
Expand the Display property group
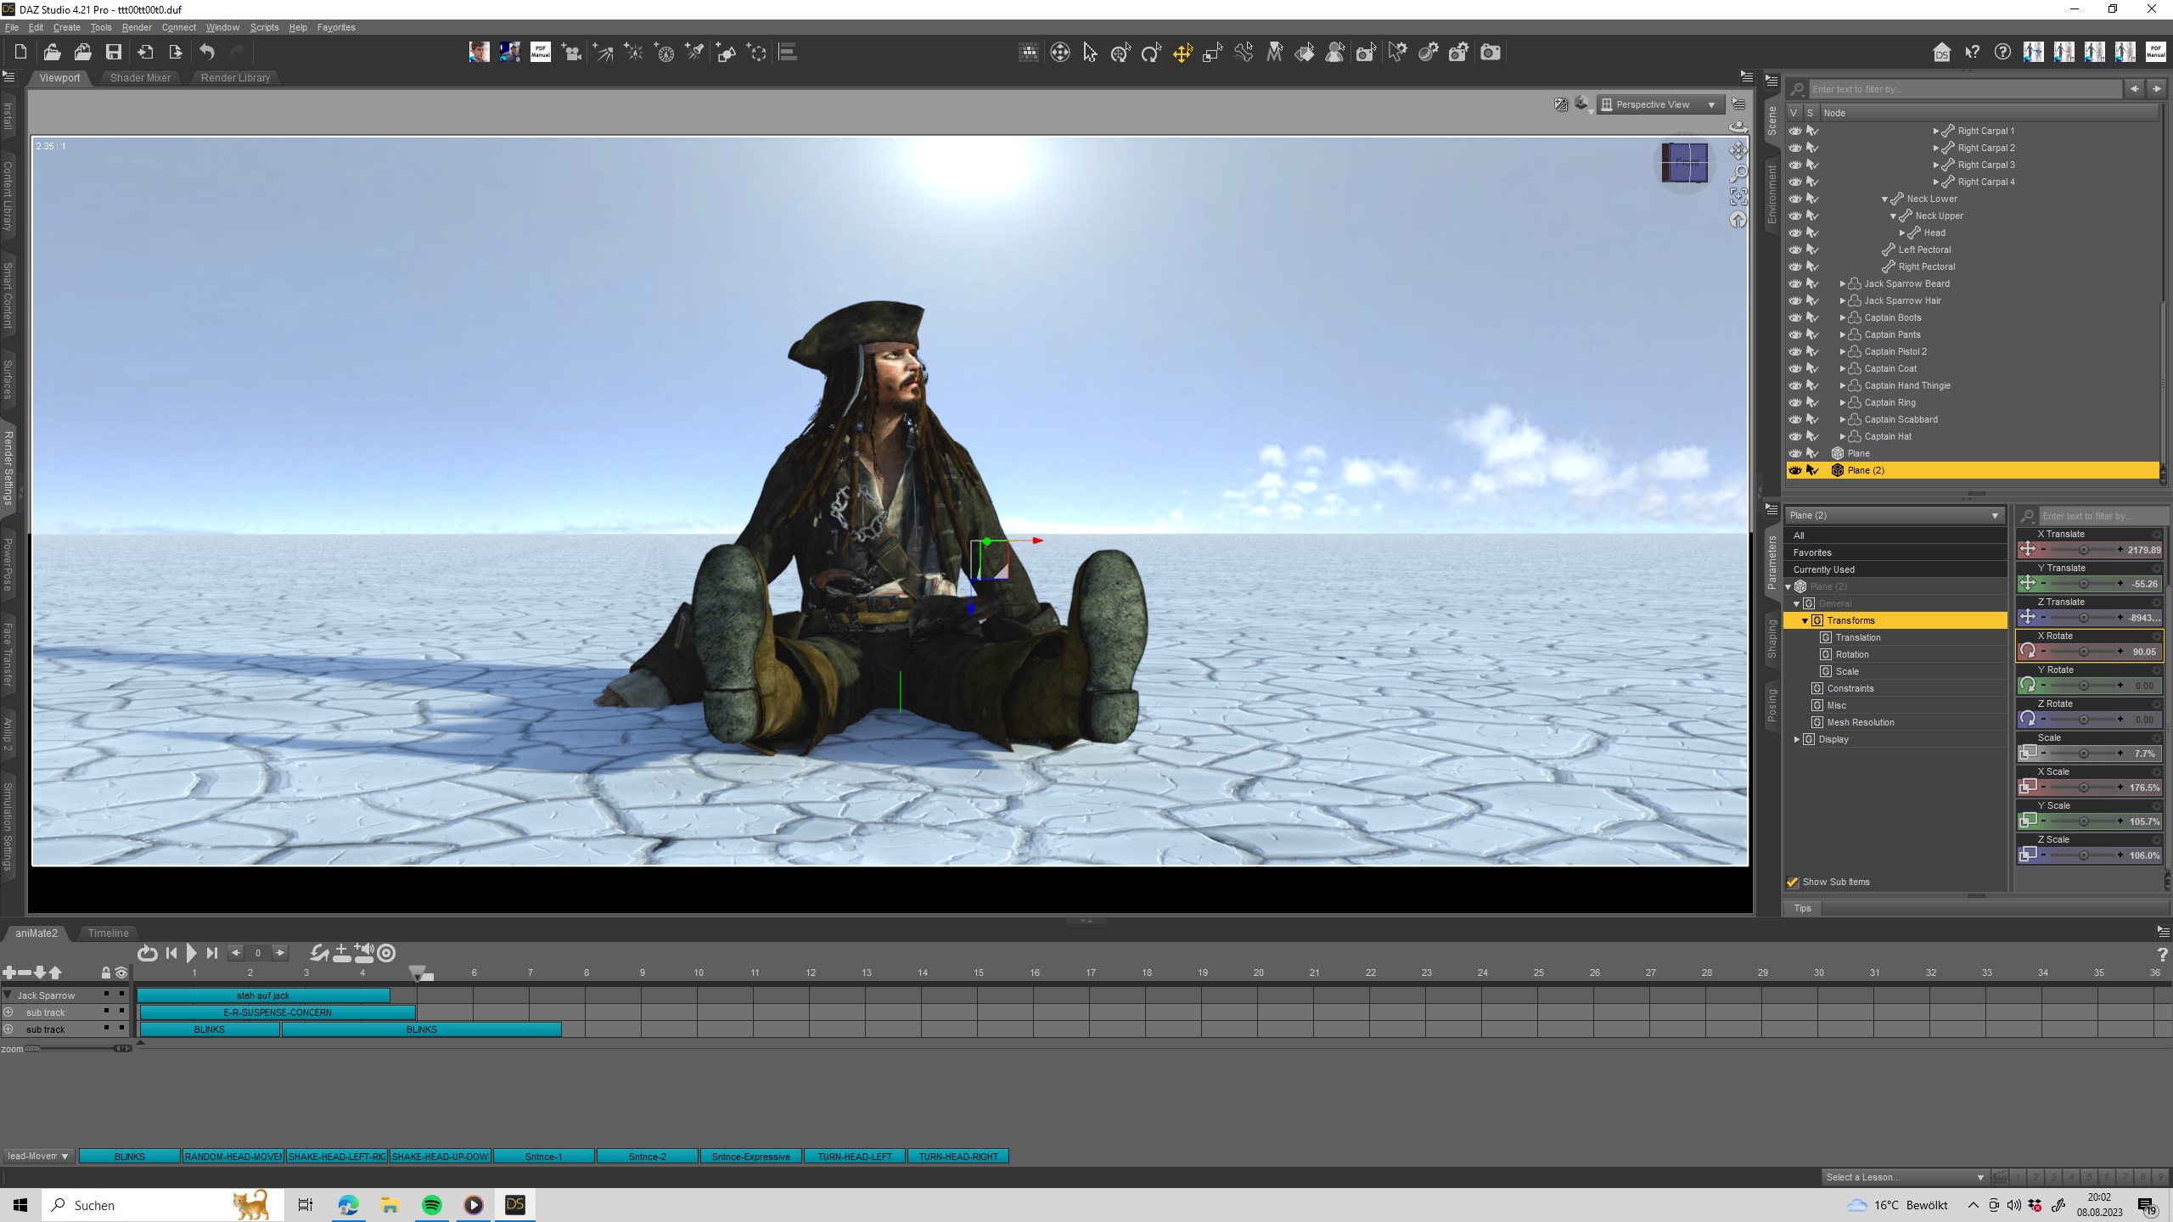click(1797, 739)
